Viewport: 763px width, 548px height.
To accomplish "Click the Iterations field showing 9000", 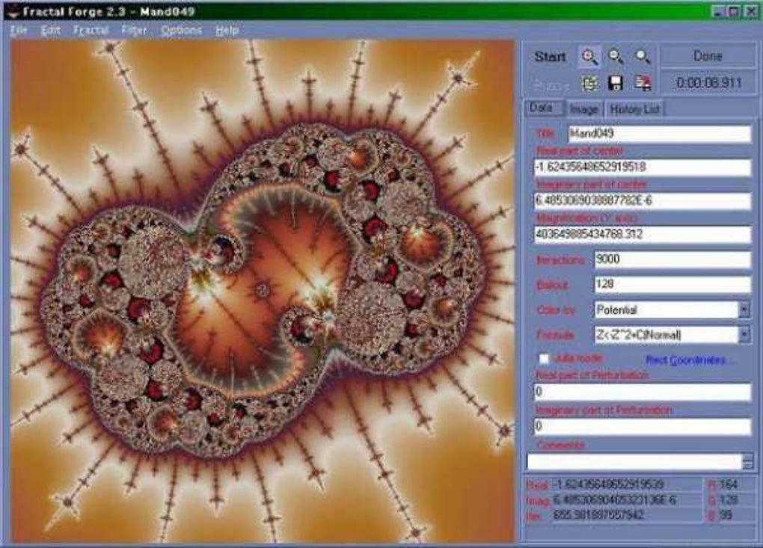I will (672, 259).
